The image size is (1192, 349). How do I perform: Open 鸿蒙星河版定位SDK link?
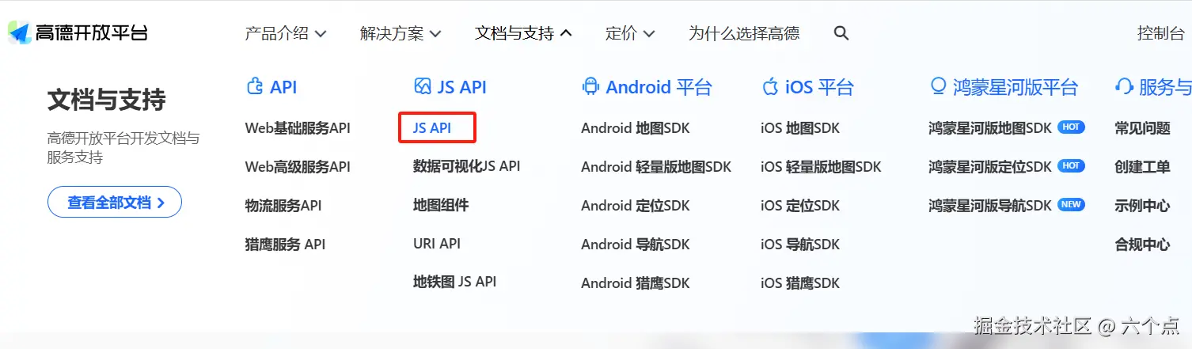coord(990,167)
